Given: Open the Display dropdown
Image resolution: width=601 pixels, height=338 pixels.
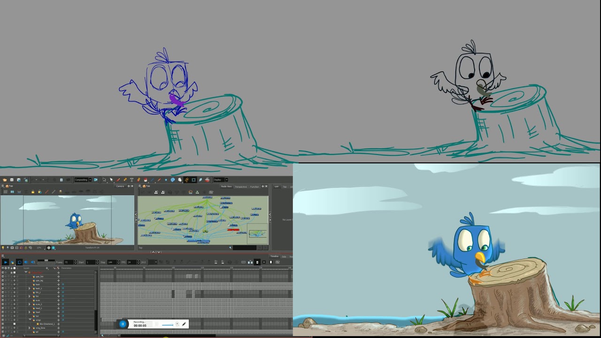Looking at the screenshot, I should (x=226, y=180).
